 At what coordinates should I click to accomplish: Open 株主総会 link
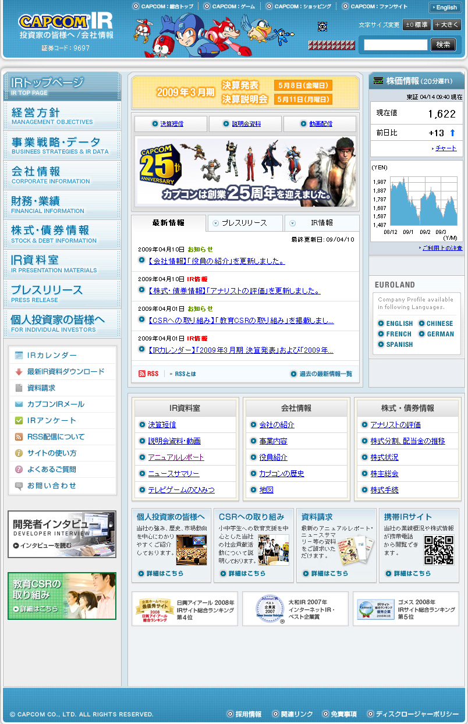[384, 474]
